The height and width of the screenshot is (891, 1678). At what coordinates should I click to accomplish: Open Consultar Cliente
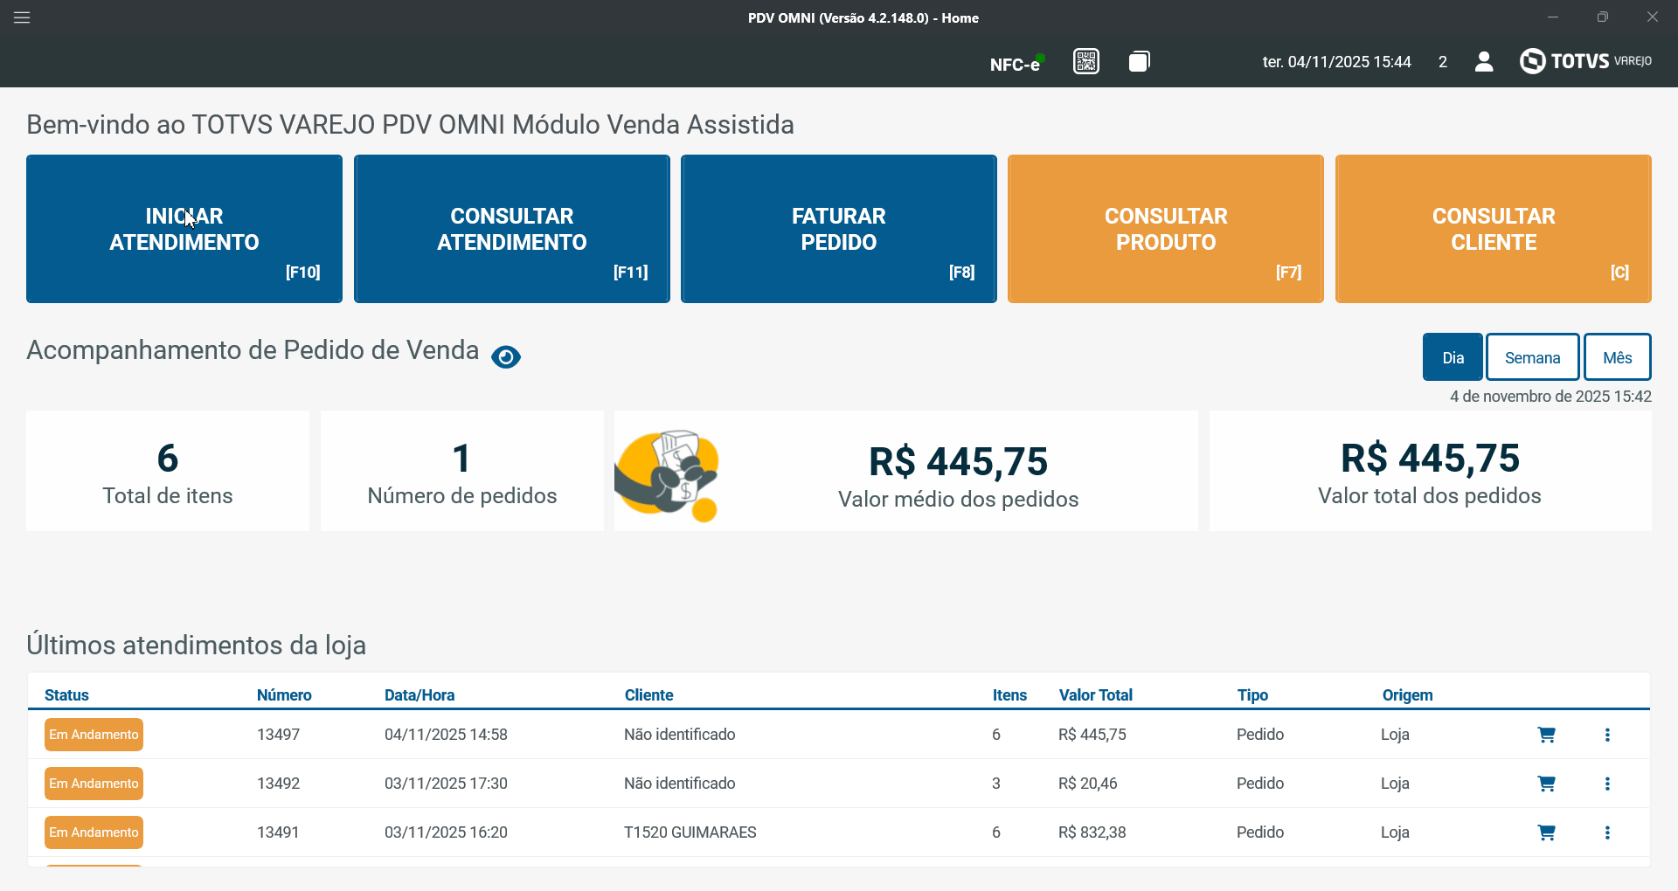[x=1494, y=229]
